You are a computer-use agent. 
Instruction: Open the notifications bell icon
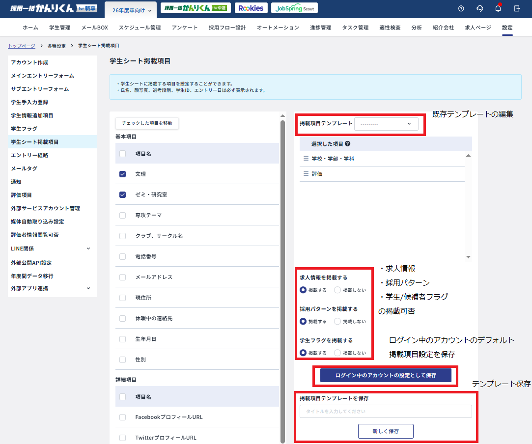[x=498, y=8]
